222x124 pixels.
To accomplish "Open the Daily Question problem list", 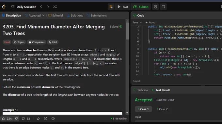I will 24,7.
